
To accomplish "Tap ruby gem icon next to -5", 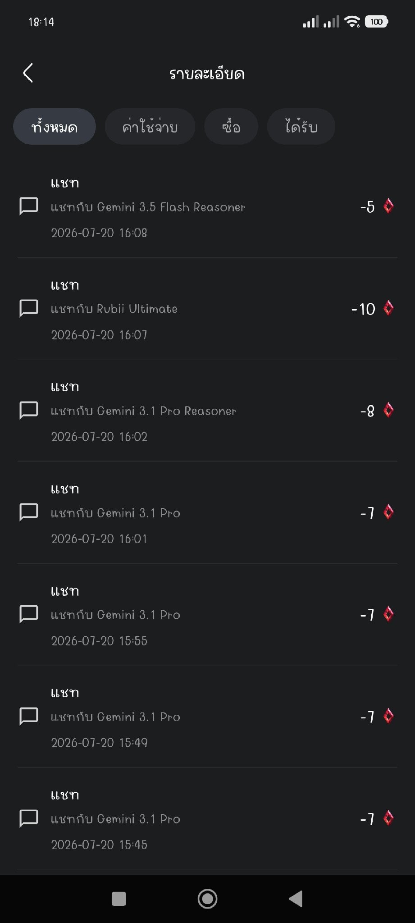I will point(388,206).
